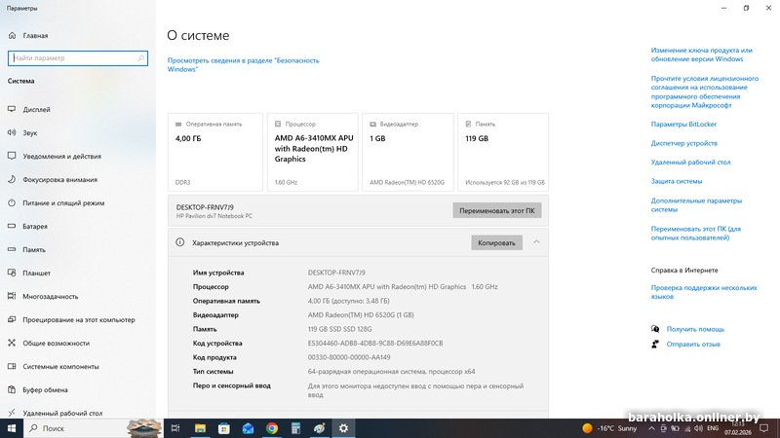Image resolution: width=780 pixels, height=438 pixels.
Task: Click the Windows Start button
Action: (12, 428)
